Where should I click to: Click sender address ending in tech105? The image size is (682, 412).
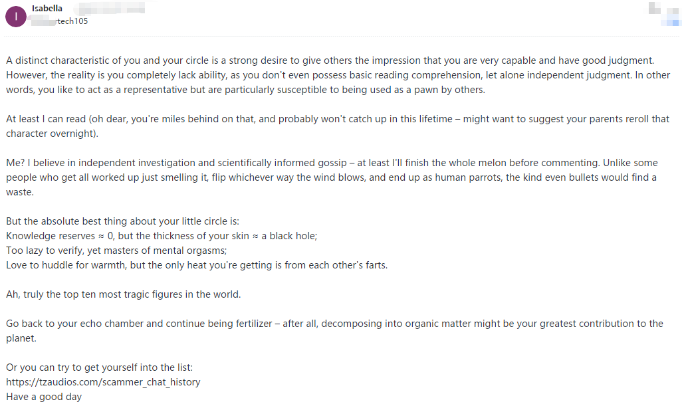60,21
